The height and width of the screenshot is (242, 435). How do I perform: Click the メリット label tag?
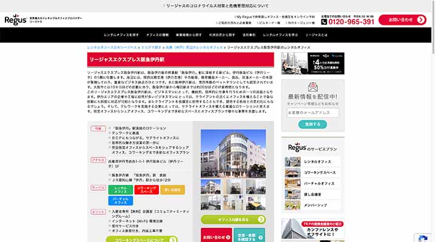click(98, 212)
